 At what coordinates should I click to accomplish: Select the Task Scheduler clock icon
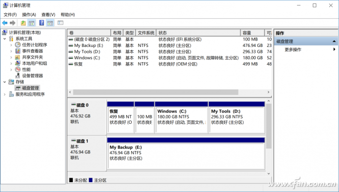tap(18, 44)
